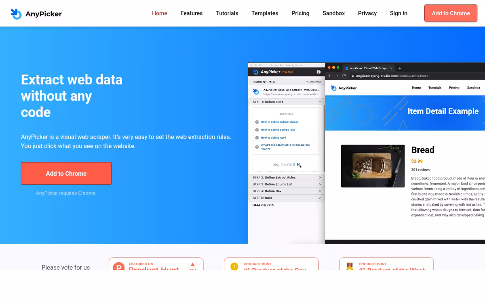Click help icon beside 'What's the parameters means'
485x303 pixels.
click(257, 147)
